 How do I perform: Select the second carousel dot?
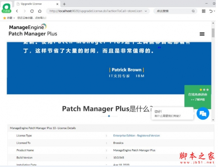(204, 90)
